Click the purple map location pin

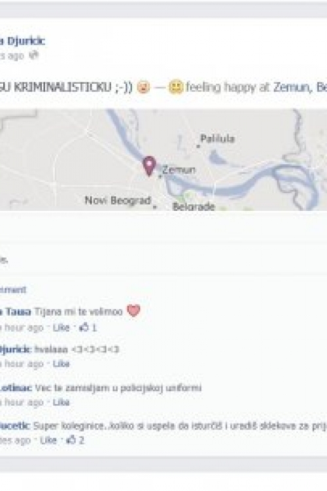pyautogui.click(x=149, y=166)
